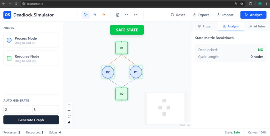The height and width of the screenshot is (136, 270).
Task: Select the pointer selection tool
Action: click(x=86, y=15)
